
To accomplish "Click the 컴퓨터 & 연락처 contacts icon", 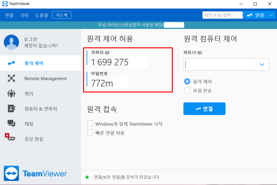I will tap(11, 109).
